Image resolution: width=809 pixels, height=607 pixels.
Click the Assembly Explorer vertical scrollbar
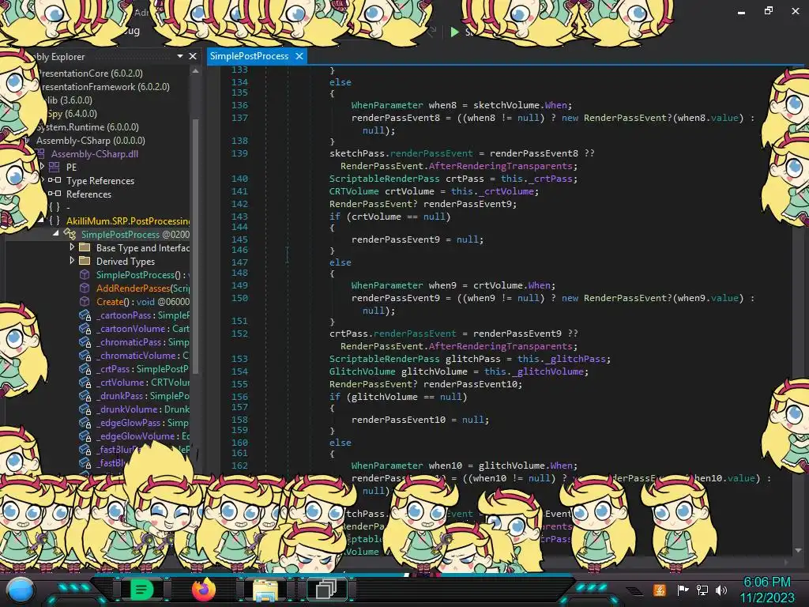[195, 247]
